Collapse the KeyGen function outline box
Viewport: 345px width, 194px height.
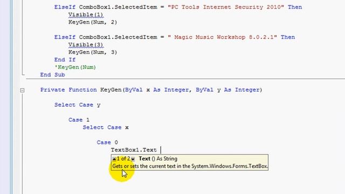(22, 90)
